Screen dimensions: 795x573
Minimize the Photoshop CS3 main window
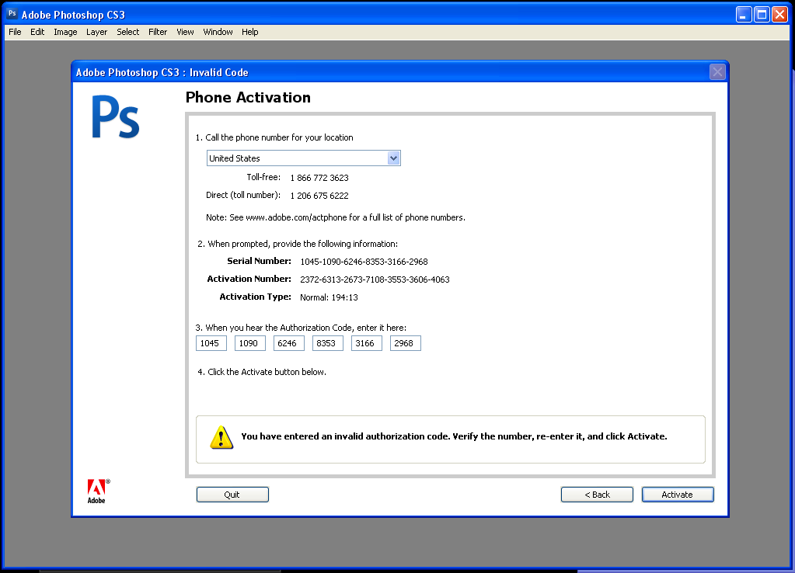pyautogui.click(x=743, y=14)
